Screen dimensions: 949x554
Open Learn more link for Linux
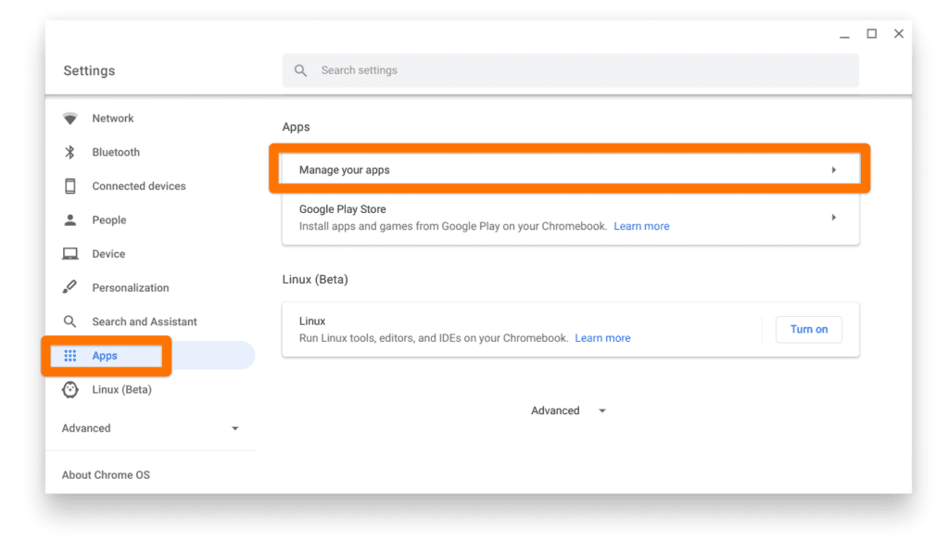[602, 338]
